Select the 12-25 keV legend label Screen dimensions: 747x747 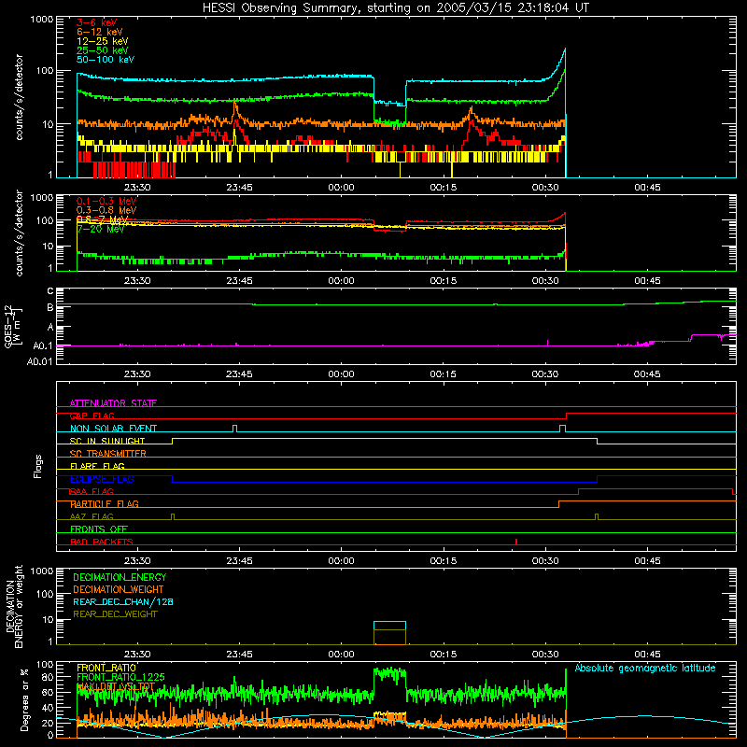pos(103,41)
